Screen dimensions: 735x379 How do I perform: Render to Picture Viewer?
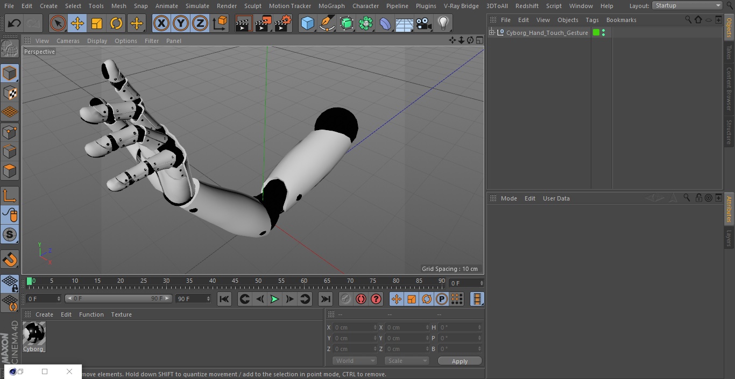click(x=264, y=24)
